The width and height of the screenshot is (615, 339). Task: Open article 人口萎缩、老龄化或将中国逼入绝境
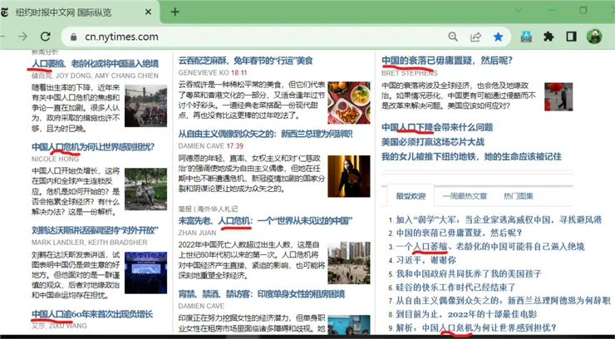tap(96, 63)
